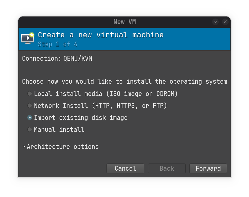Image resolution: width=249 pixels, height=197 pixels.
Task: Click the New VM title bar text
Action: coord(124,22)
